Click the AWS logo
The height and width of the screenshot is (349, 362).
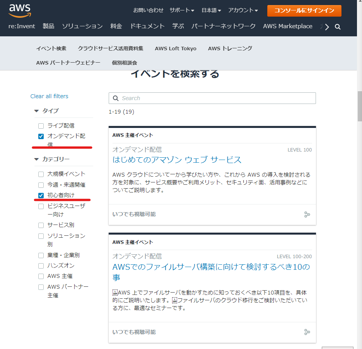[20, 11]
